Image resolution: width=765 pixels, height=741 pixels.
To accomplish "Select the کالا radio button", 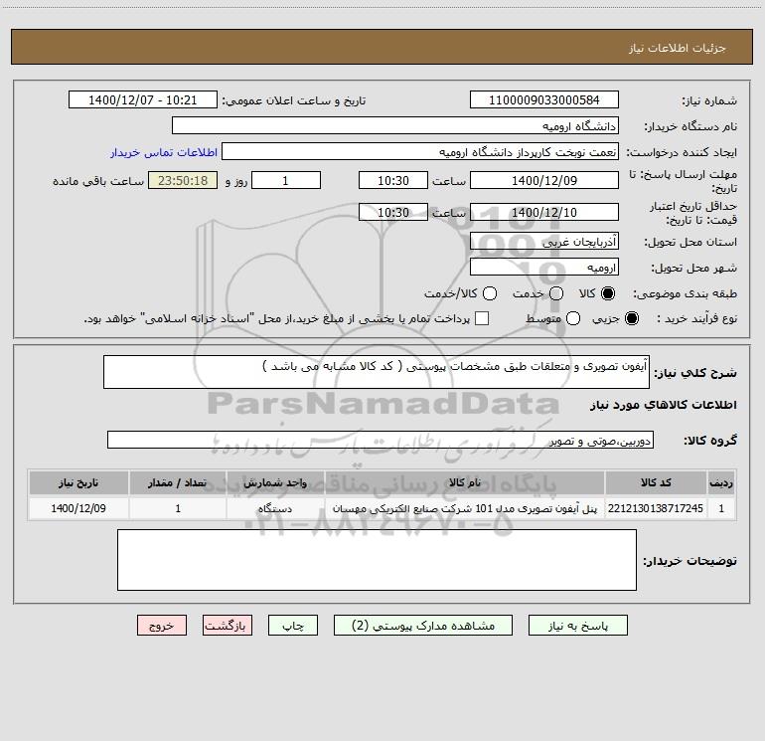I will 608,293.
